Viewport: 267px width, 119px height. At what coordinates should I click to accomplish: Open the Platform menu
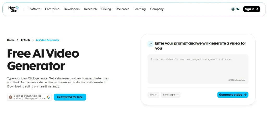34,9
